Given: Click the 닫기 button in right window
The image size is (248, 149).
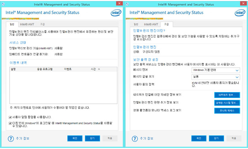Looking at the screenshot, I should (216, 138).
